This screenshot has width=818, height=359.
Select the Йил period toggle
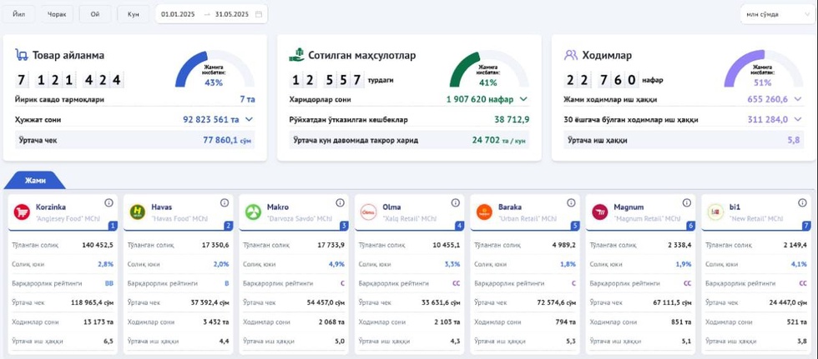pos(18,14)
